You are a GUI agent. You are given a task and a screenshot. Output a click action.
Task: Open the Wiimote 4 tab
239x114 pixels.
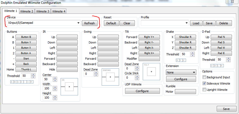59,11
